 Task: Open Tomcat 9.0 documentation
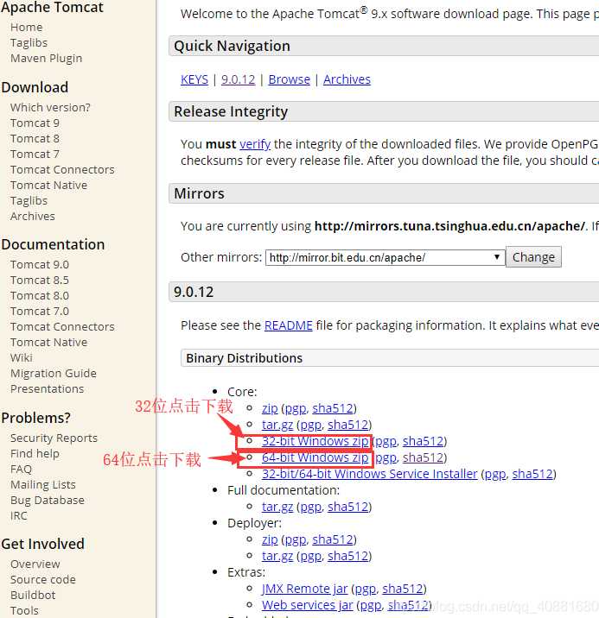[x=40, y=264]
